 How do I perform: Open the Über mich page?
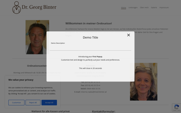[144, 8]
